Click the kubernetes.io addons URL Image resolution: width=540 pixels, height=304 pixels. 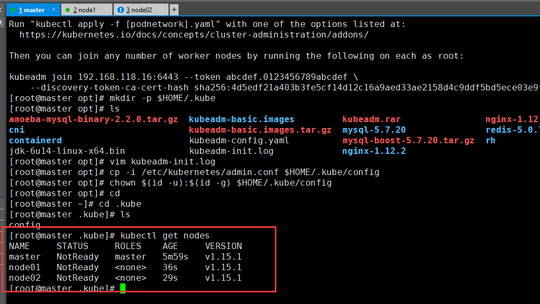click(194, 35)
